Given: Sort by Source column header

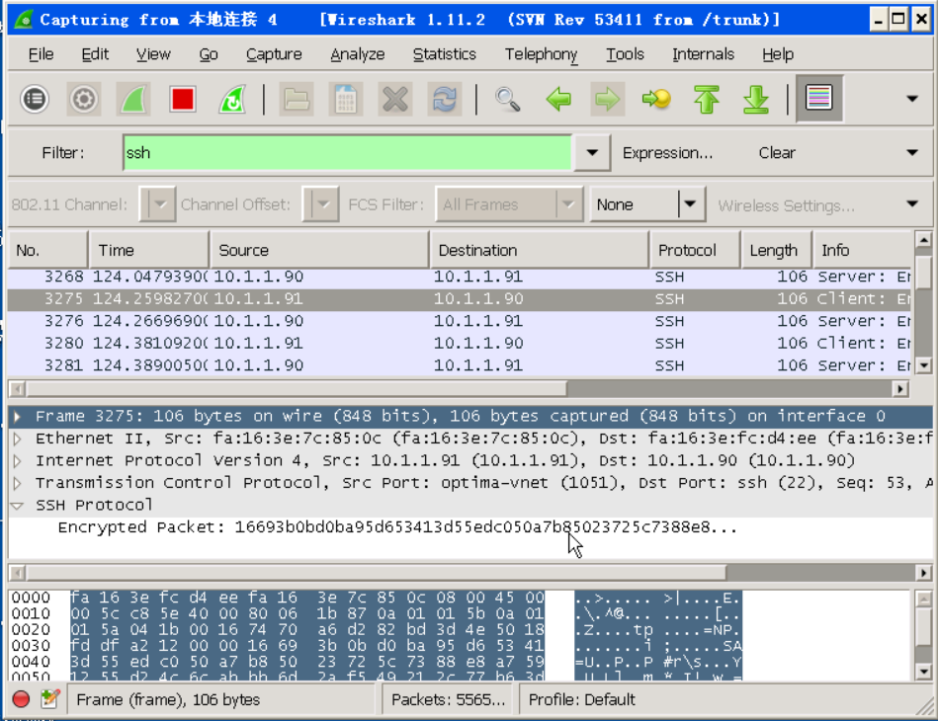Looking at the screenshot, I should [319, 250].
